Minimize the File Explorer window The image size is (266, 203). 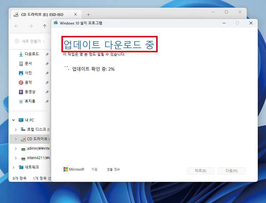213,12
